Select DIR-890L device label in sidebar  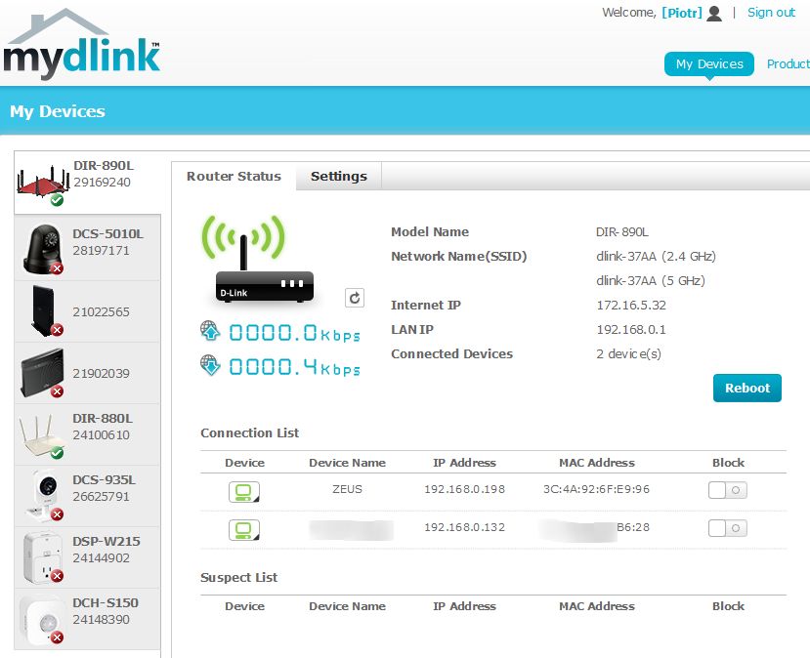click(x=104, y=166)
